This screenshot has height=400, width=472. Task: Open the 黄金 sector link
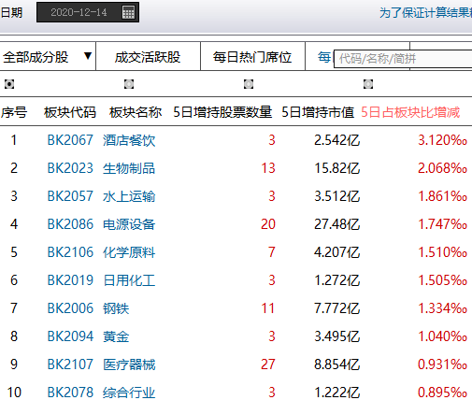[x=116, y=336]
